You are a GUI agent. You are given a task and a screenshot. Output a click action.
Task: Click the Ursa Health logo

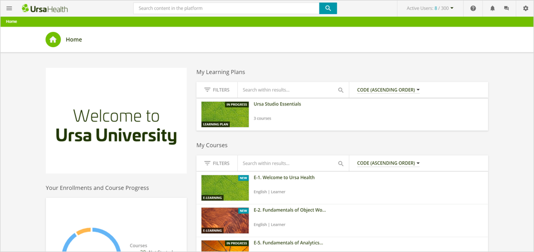pos(44,8)
